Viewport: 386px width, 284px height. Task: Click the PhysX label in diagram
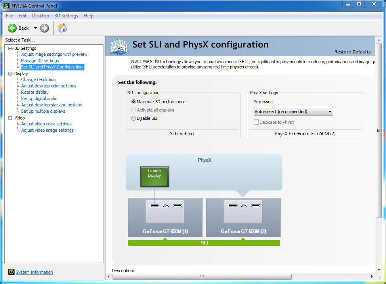pyautogui.click(x=204, y=160)
